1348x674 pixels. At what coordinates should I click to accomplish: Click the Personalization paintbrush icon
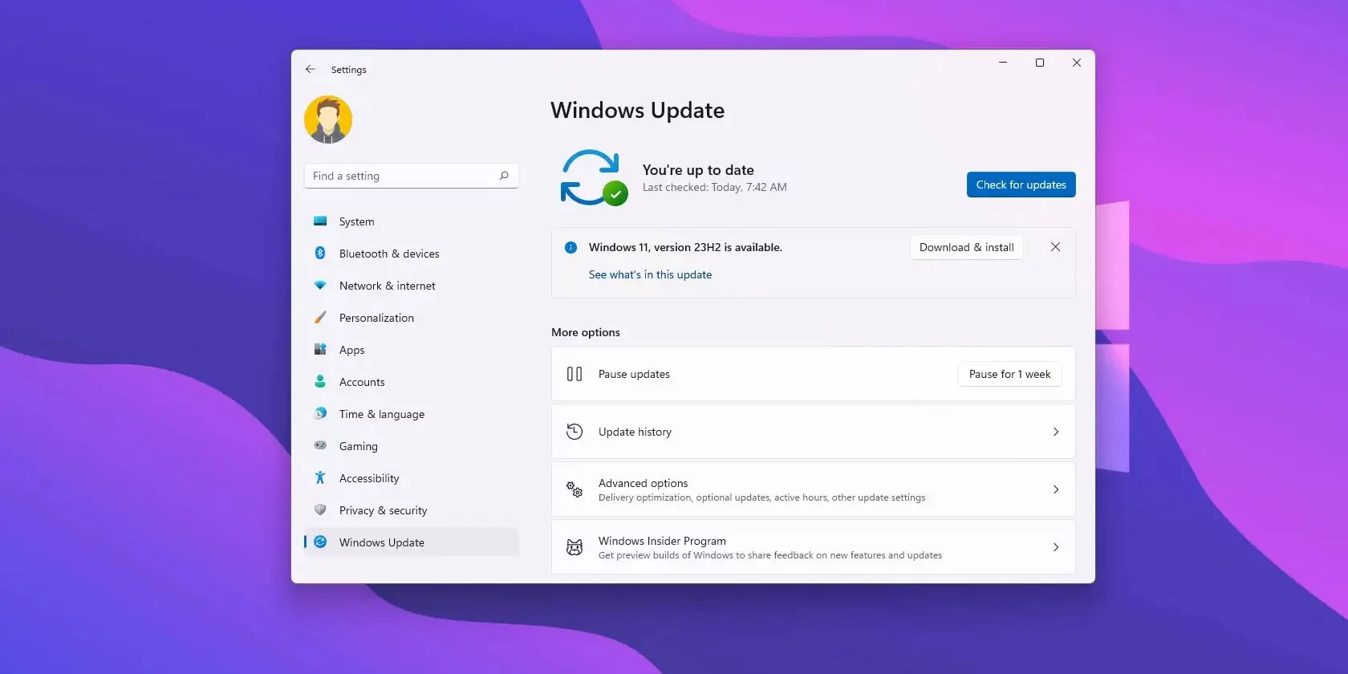coord(320,318)
